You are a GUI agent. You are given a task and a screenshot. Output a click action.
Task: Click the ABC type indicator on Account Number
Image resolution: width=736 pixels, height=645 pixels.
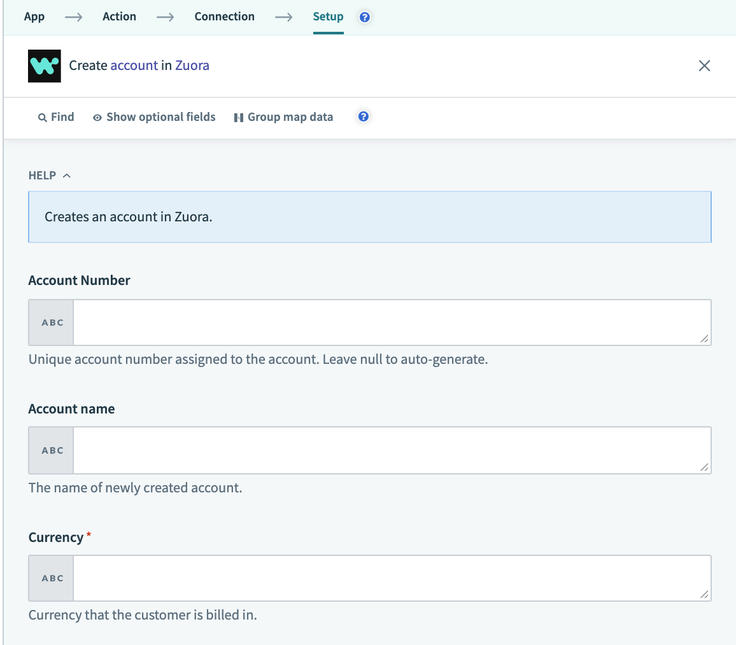(x=50, y=322)
